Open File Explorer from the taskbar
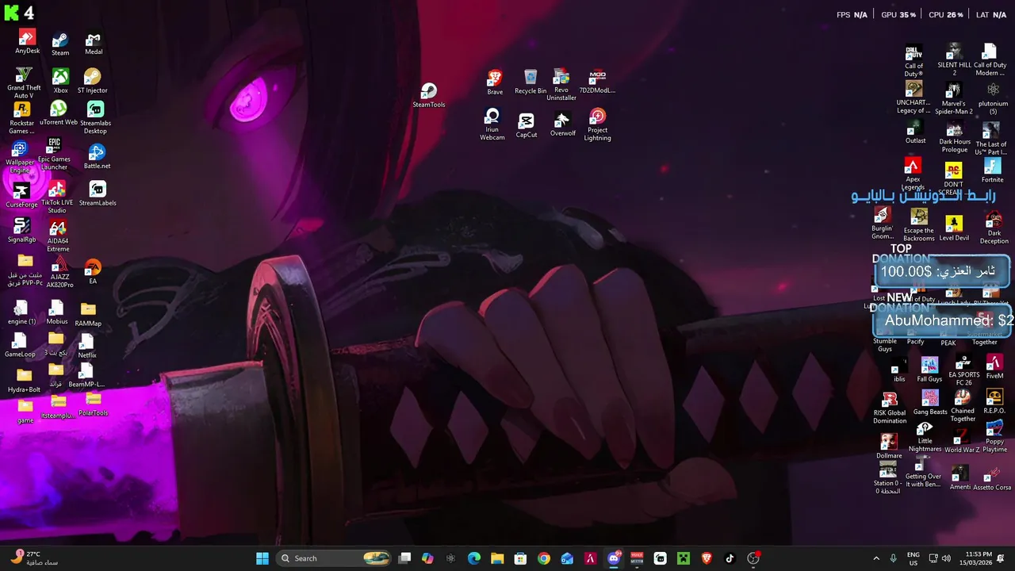The height and width of the screenshot is (571, 1015). pos(497,558)
